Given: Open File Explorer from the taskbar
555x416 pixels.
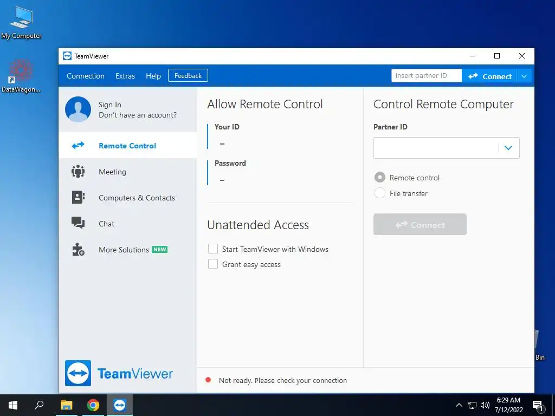Looking at the screenshot, I should click(x=66, y=405).
